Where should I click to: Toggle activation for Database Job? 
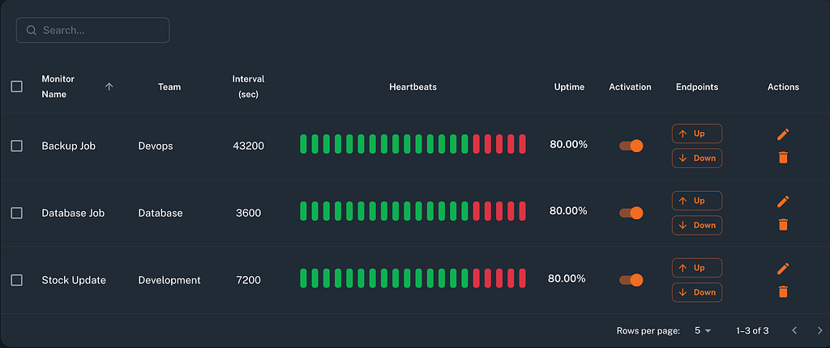coord(631,213)
